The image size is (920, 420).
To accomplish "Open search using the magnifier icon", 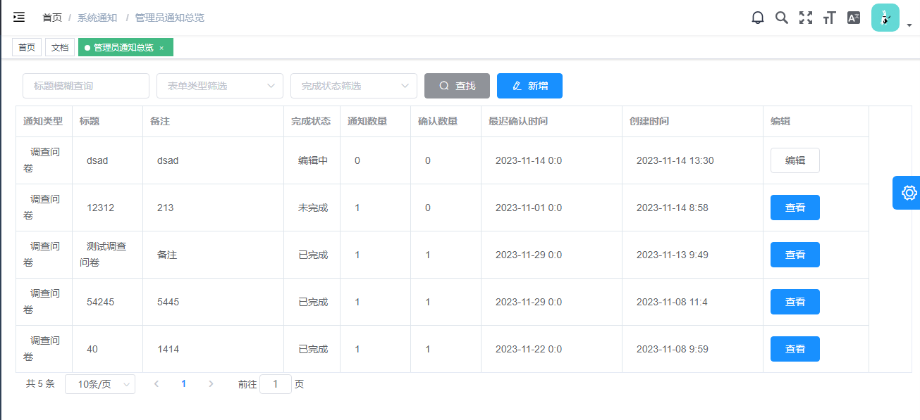I will 782,18.
